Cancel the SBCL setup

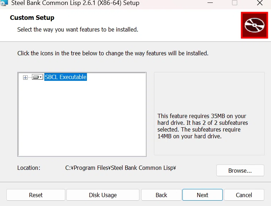(244, 195)
